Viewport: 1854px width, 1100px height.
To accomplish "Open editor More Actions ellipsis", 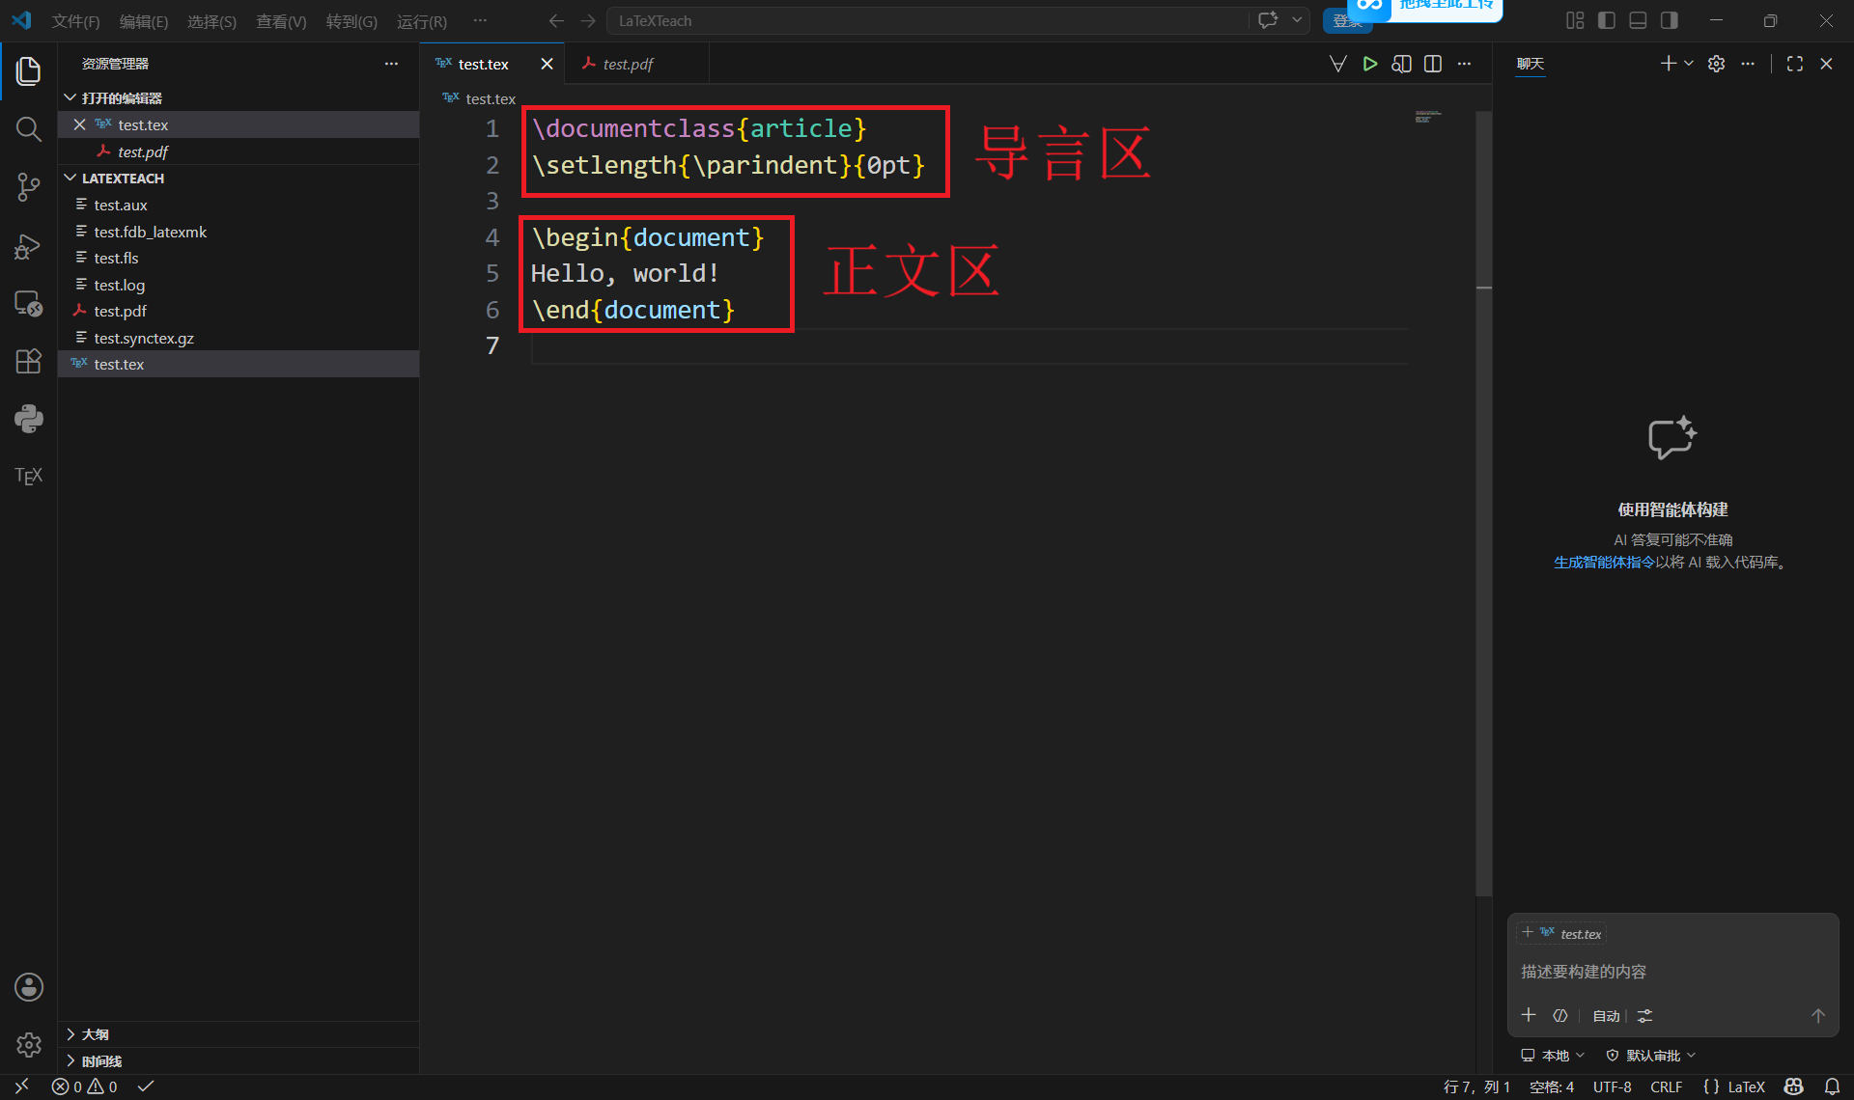I will (1464, 64).
